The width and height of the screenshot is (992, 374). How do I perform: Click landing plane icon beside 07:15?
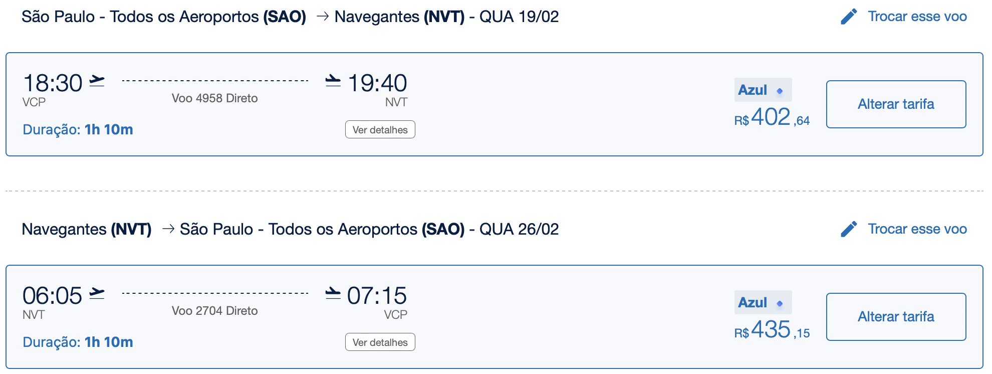[333, 293]
